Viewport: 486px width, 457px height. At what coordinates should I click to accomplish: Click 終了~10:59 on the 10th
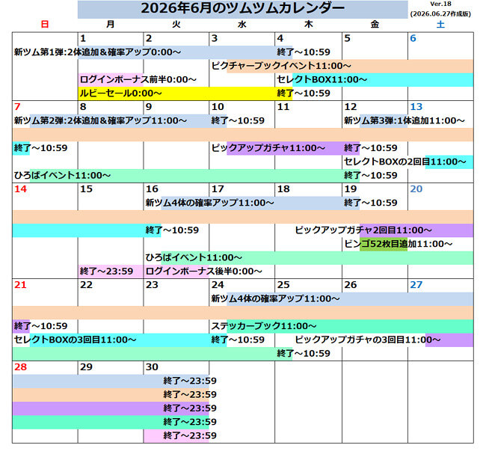(x=238, y=120)
